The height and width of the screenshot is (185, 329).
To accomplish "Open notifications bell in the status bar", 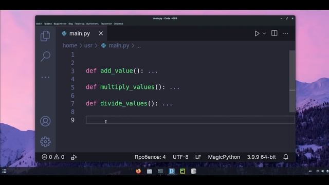I will [x=286, y=157].
